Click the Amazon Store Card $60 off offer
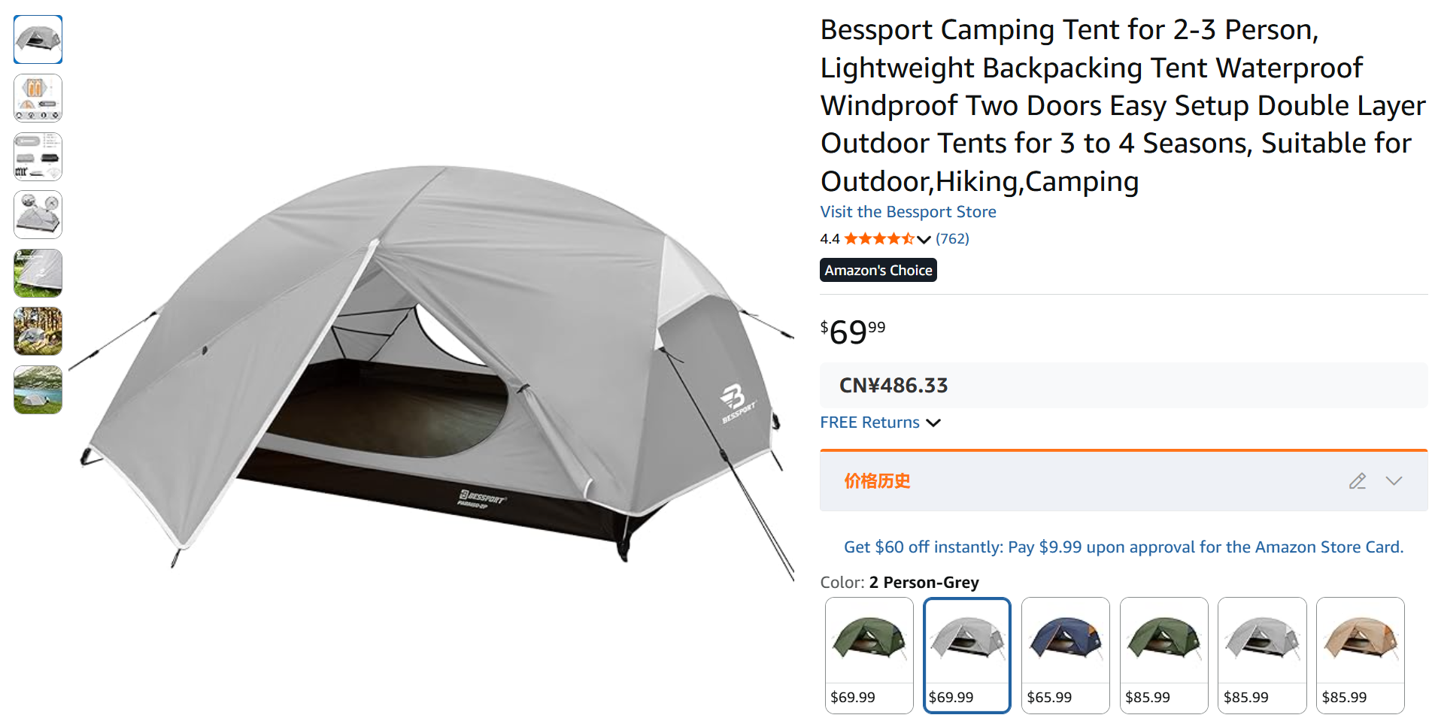 (1123, 547)
